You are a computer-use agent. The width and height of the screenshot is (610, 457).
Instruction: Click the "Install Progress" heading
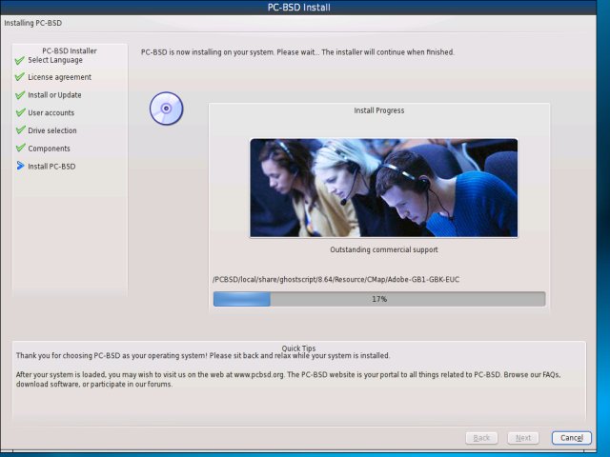click(379, 110)
